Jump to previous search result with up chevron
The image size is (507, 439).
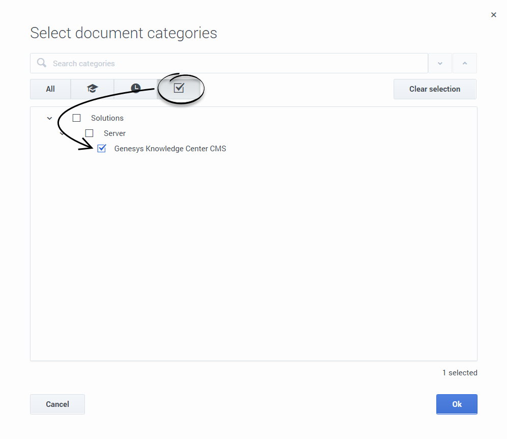pos(464,63)
